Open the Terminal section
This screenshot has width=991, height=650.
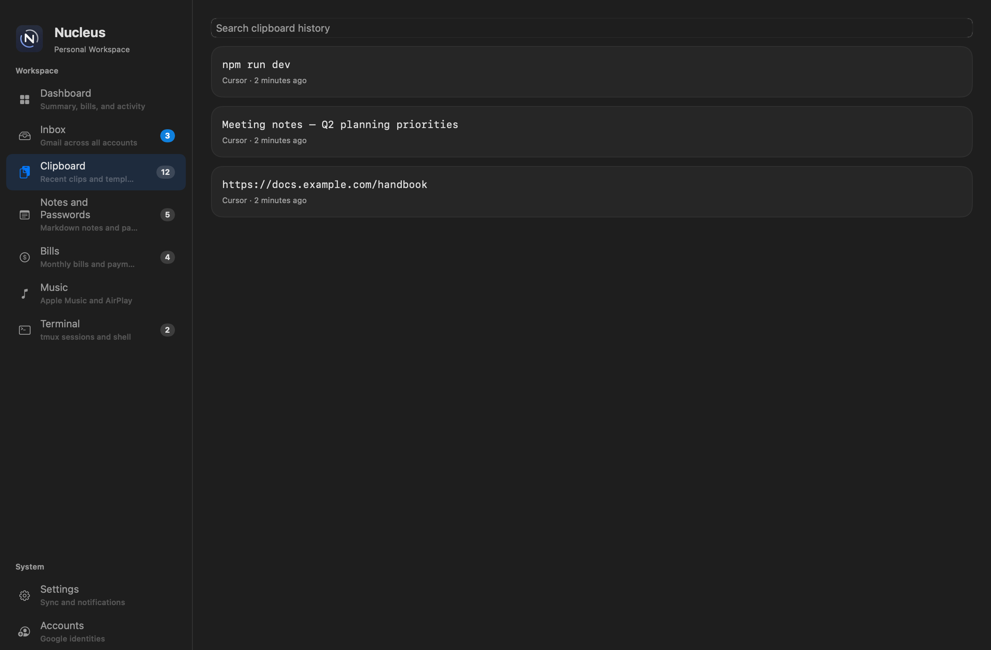(96, 330)
